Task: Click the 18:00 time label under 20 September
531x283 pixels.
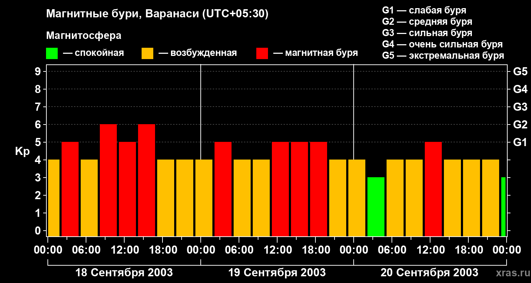Action: pos(468,250)
